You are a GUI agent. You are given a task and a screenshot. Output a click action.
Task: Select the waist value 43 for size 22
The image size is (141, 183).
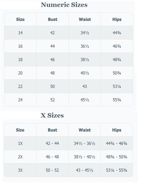click(x=85, y=86)
